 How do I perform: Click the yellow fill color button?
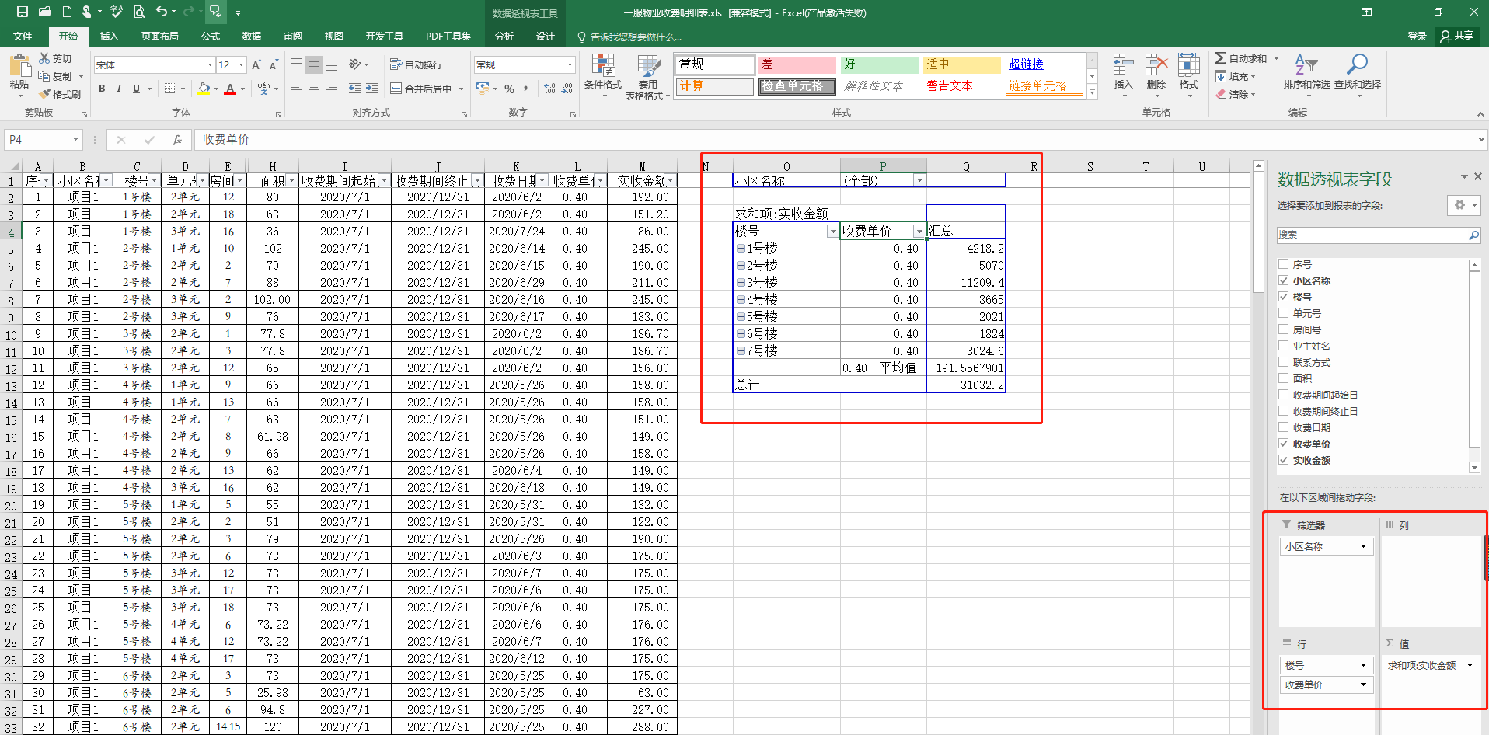(204, 89)
